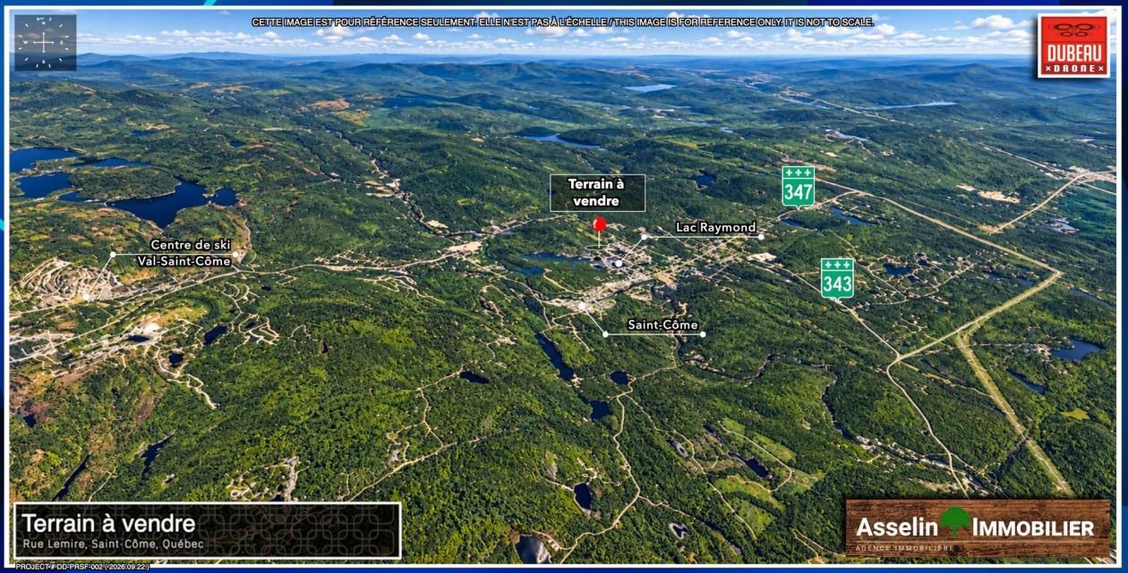Image resolution: width=1128 pixels, height=573 pixels.
Task: Click the compass icon in top corner
Action: pos(45,42)
